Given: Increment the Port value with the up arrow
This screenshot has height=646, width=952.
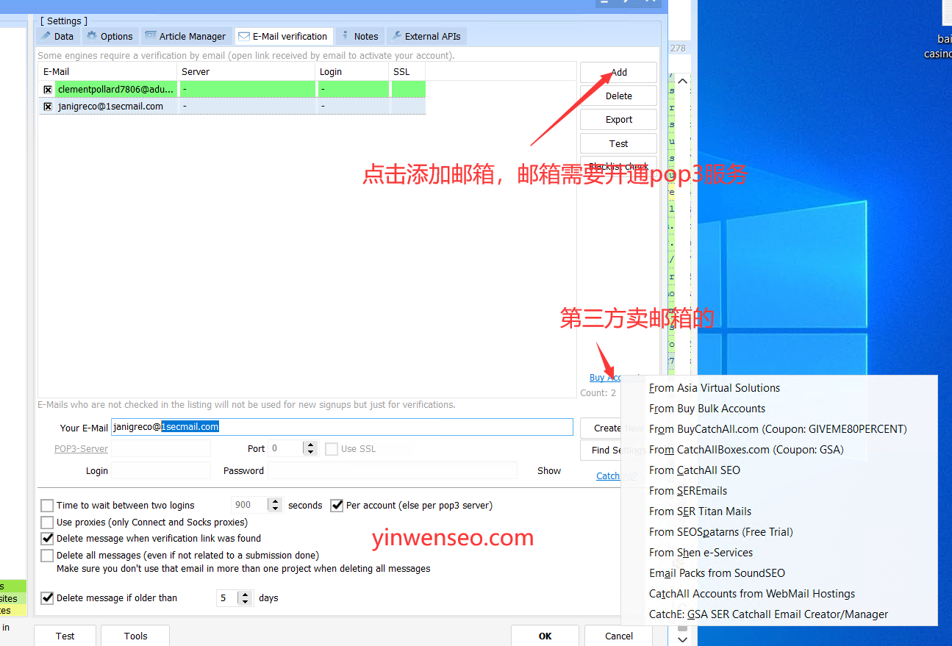Looking at the screenshot, I should click(311, 445).
